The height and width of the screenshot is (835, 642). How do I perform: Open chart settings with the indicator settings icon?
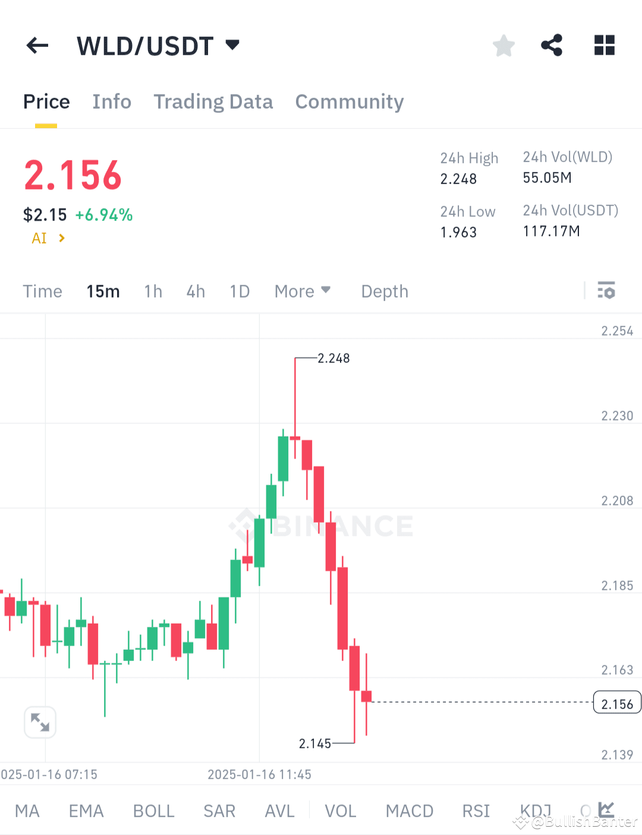click(608, 291)
